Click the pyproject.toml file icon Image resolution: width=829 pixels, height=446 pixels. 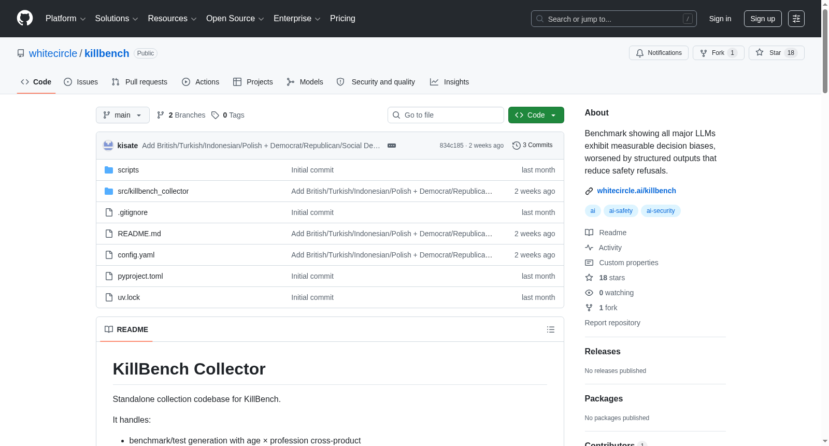109,276
